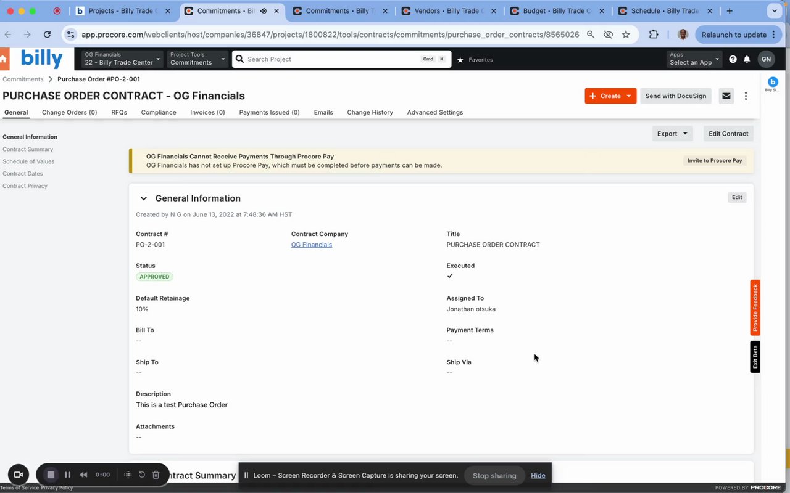
Task: Click the Commitments breadcrumb link
Action: [23, 79]
